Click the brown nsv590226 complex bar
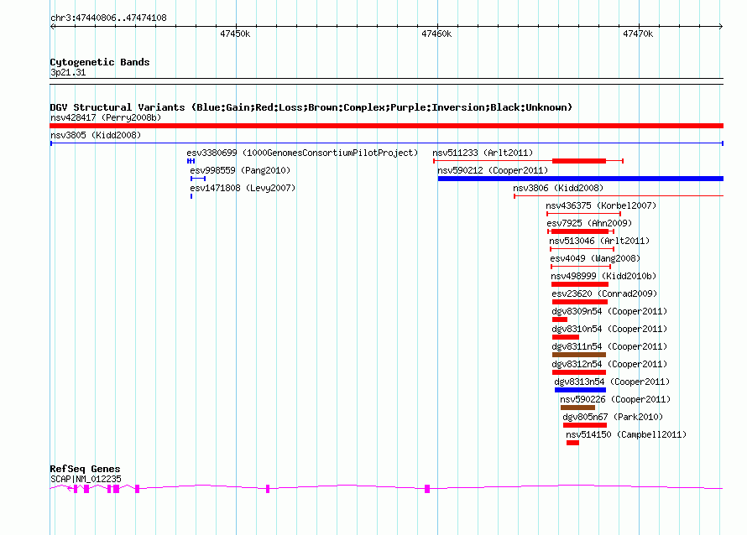Screen dimensions: 747x535 [578, 408]
